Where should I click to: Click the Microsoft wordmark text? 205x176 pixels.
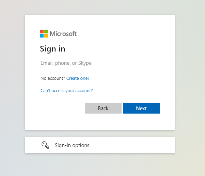click(63, 34)
